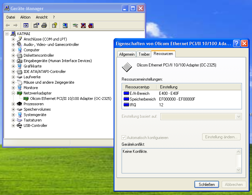Select Olicom Ethernet PCI/II 10/100 Adapter tree item

pos(71,99)
